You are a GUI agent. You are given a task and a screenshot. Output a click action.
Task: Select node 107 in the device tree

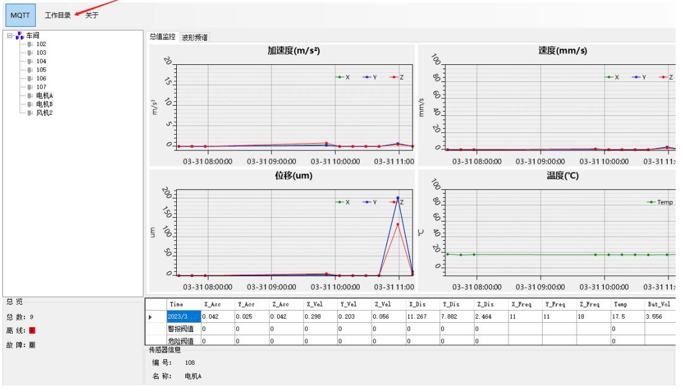[41, 87]
